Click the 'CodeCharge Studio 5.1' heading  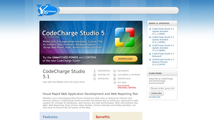click(64, 74)
